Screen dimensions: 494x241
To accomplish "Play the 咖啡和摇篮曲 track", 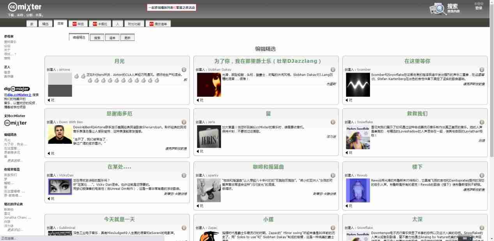I will point(200,206).
